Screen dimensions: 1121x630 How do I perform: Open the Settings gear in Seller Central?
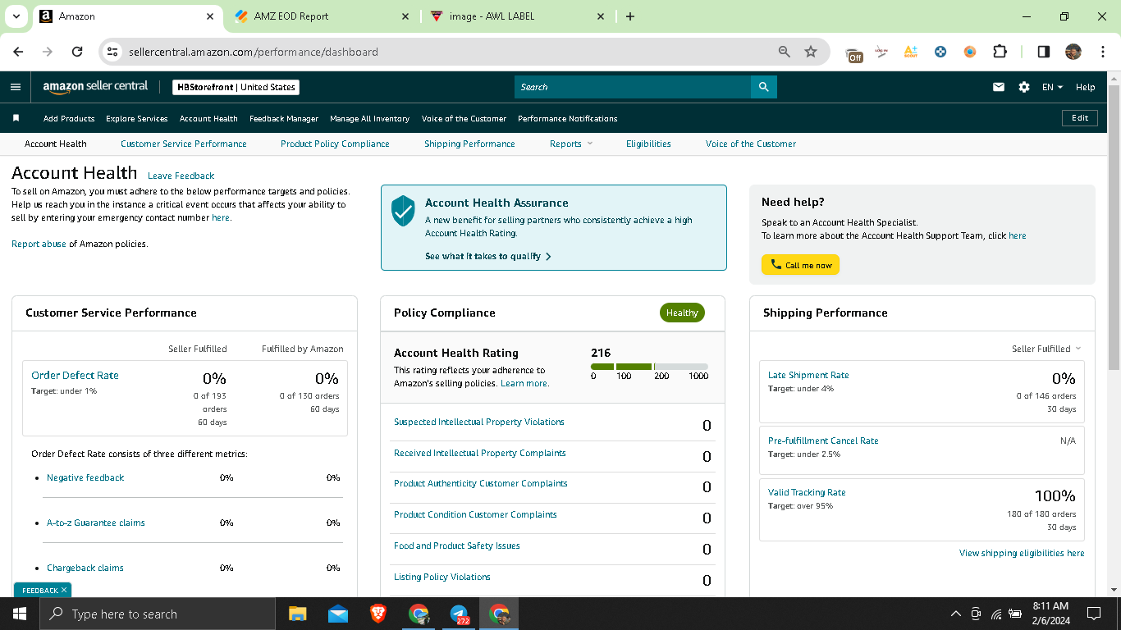click(x=1024, y=87)
